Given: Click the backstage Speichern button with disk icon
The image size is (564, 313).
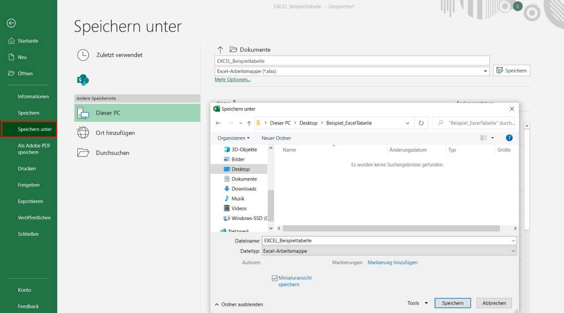Looking at the screenshot, I should 512,71.
